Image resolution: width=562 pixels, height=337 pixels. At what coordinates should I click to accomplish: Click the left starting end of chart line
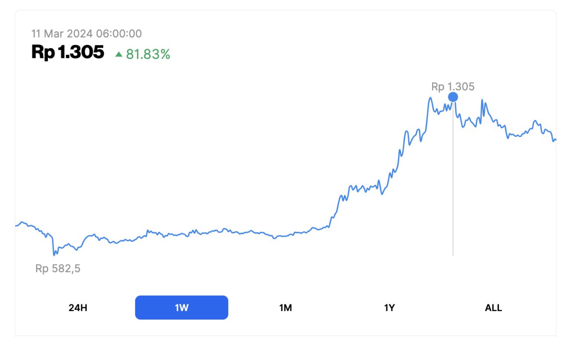click(16, 225)
